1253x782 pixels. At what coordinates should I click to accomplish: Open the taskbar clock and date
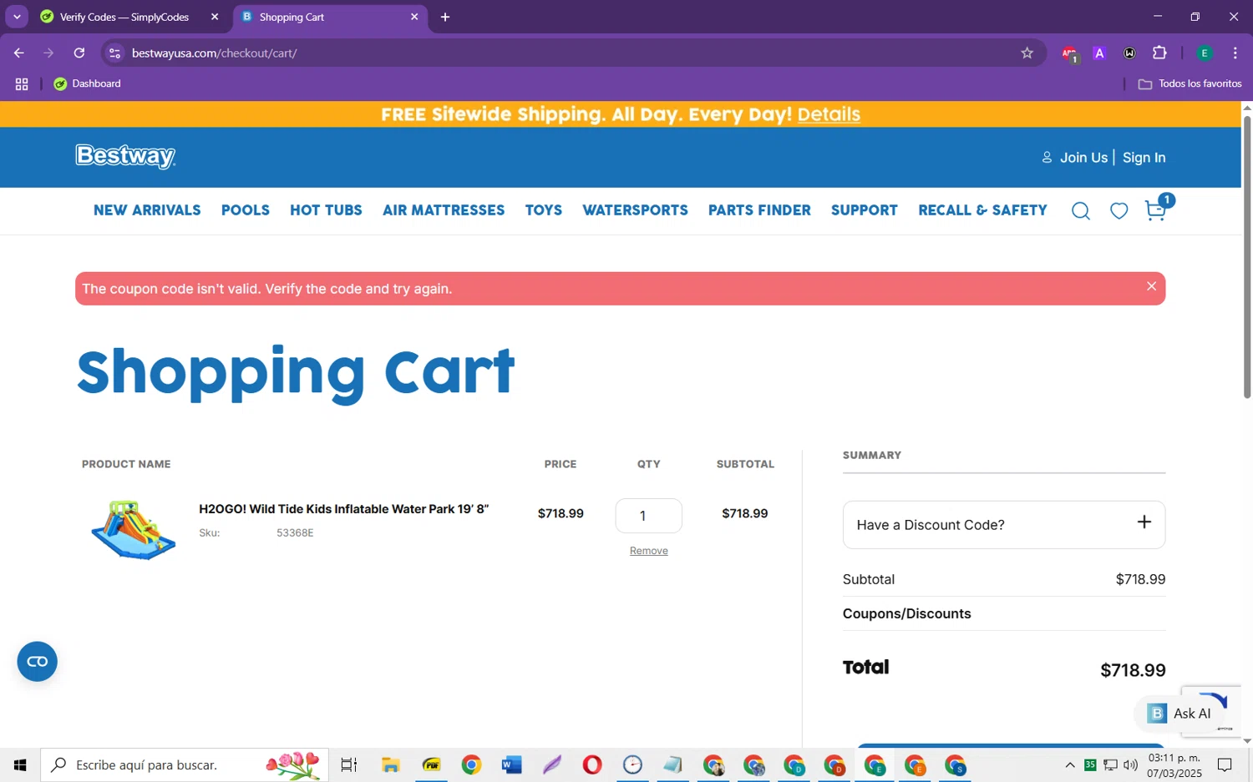point(1174,764)
